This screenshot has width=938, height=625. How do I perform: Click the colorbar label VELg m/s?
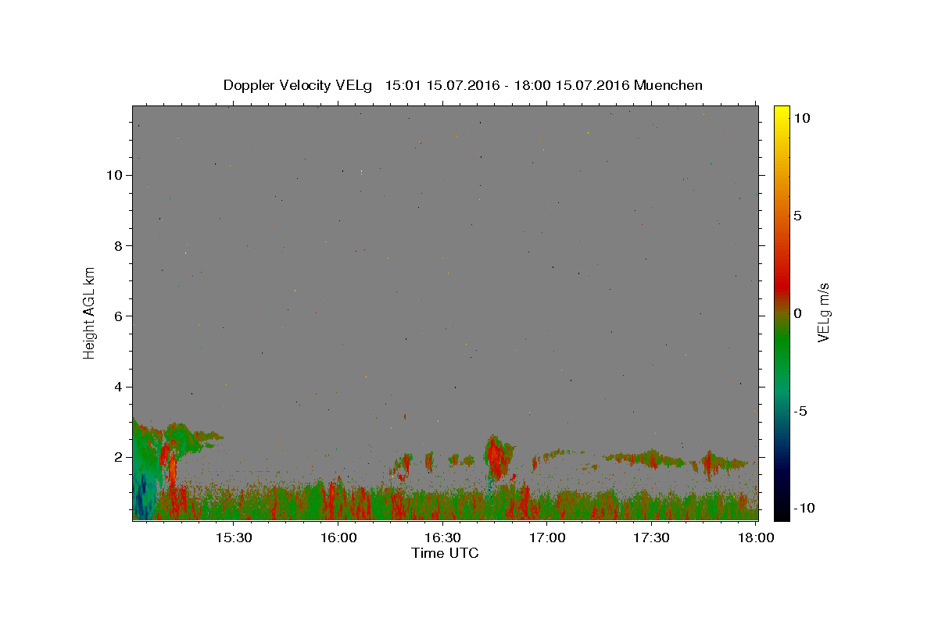coord(823,312)
